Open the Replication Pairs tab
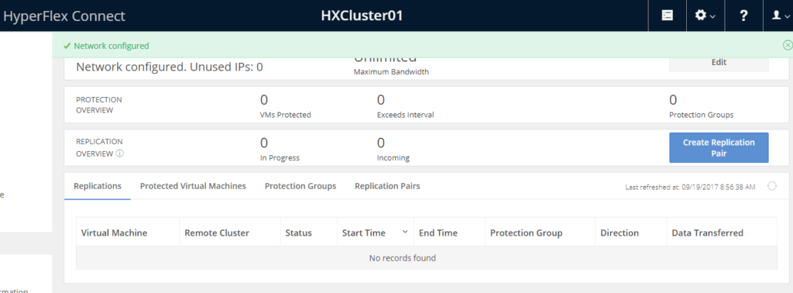The image size is (793, 293). point(387,186)
